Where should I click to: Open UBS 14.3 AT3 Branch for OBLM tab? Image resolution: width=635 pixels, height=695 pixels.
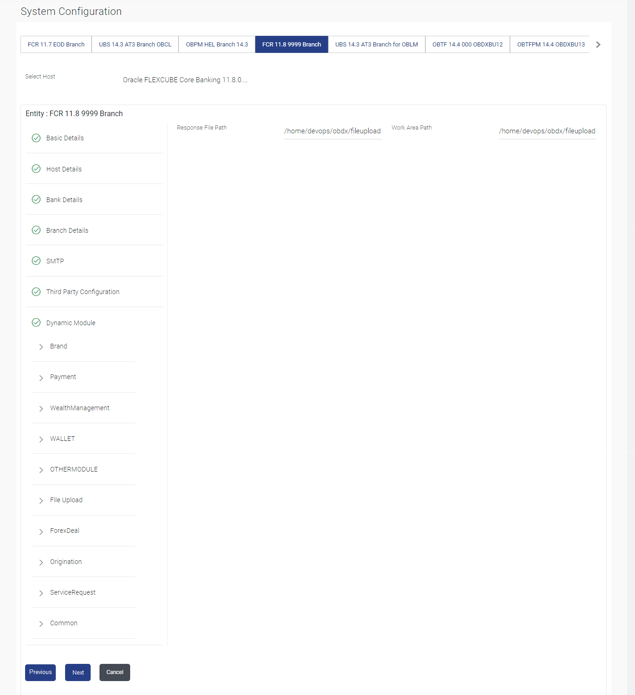(377, 45)
